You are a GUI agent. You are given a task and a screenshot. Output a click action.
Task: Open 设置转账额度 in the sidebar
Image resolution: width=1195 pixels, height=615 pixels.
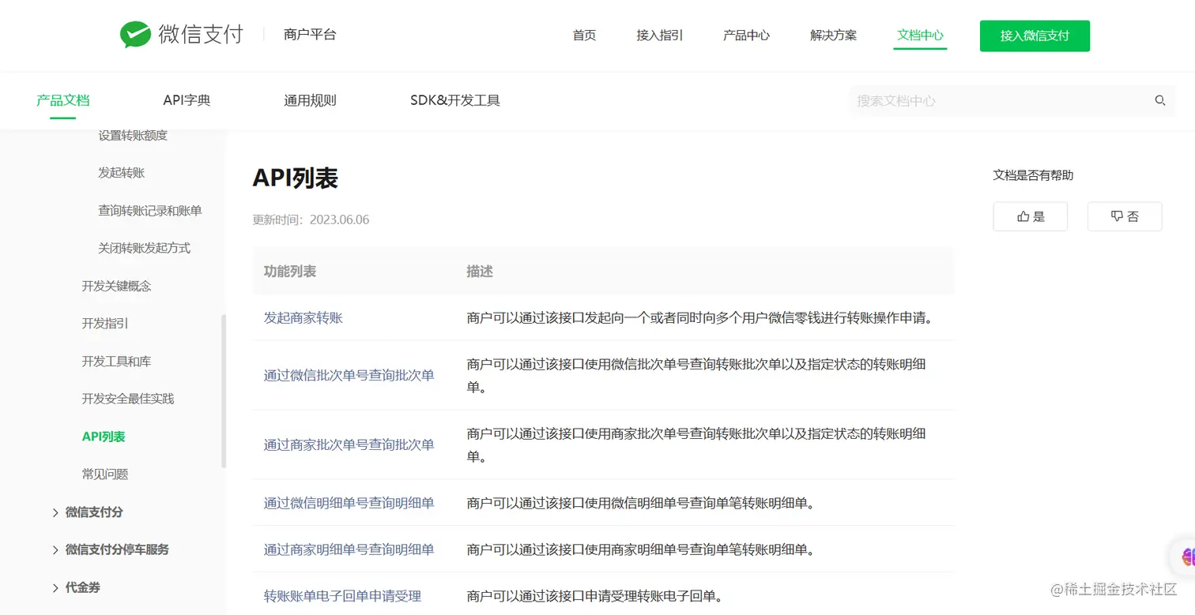(x=133, y=135)
